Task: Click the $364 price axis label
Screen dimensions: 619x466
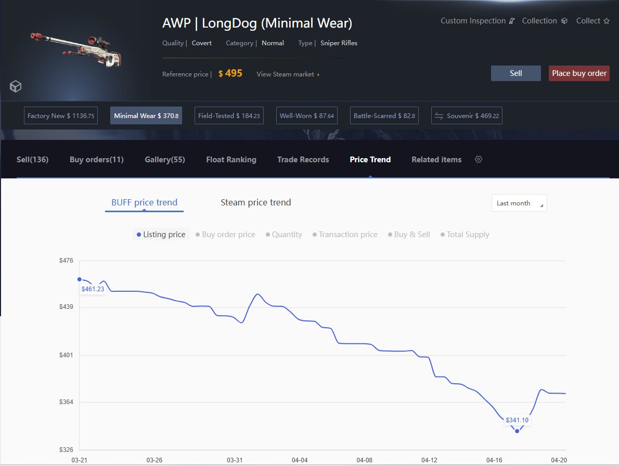Action: [x=66, y=402]
